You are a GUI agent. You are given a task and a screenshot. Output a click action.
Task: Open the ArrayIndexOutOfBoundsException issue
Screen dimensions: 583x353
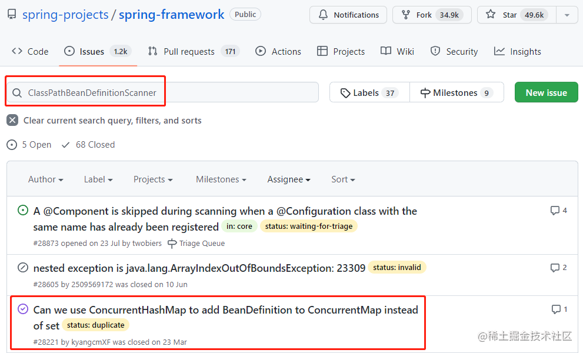(199, 268)
